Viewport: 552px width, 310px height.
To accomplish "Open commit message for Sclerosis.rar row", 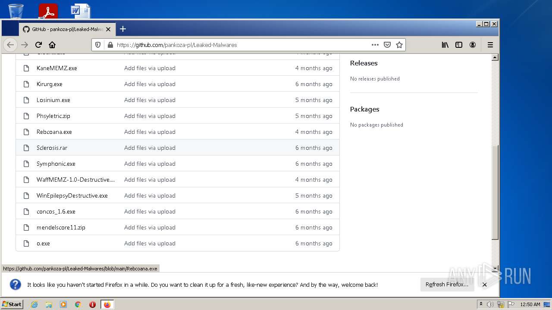I will [x=150, y=148].
